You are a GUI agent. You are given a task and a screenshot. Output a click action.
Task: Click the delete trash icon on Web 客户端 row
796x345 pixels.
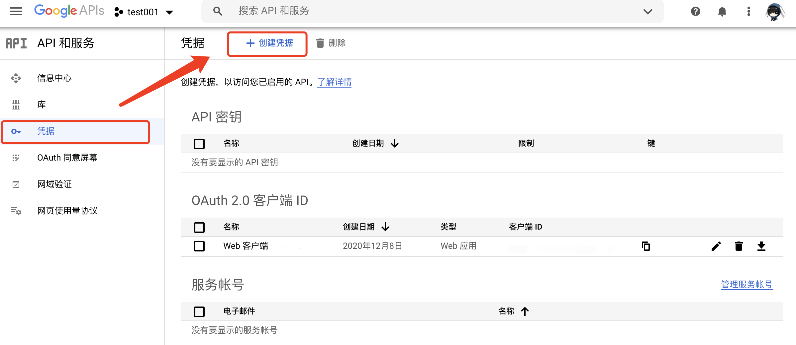pyautogui.click(x=739, y=246)
